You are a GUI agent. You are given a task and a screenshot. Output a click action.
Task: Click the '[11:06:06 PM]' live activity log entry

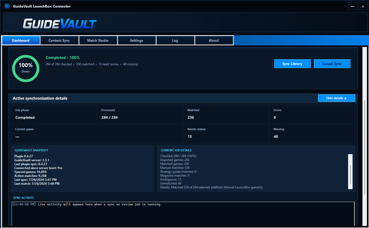tap(87, 205)
